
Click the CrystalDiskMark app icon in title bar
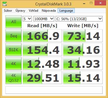pyautogui.click(x=5, y=4)
